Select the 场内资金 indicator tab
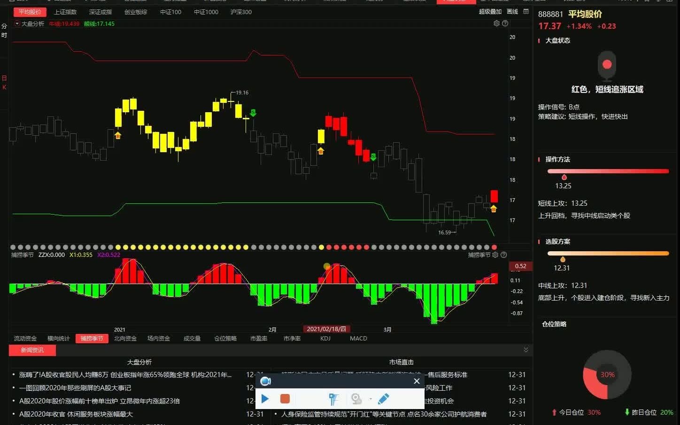 [x=159, y=338]
